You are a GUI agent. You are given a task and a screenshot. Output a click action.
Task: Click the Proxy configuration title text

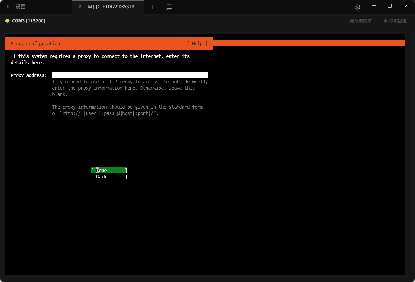(x=35, y=43)
